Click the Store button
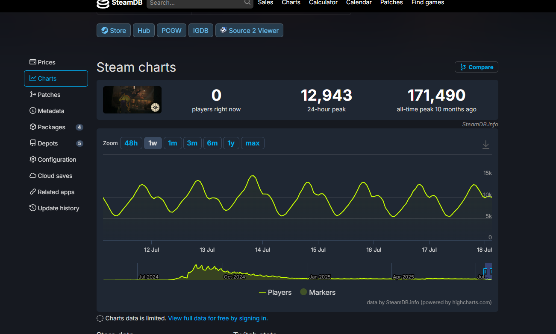The height and width of the screenshot is (334, 556). tap(114, 30)
